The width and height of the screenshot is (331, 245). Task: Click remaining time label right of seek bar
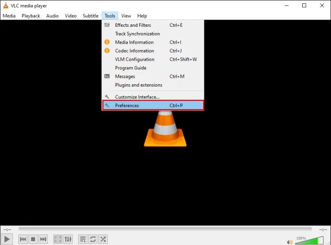323,229
